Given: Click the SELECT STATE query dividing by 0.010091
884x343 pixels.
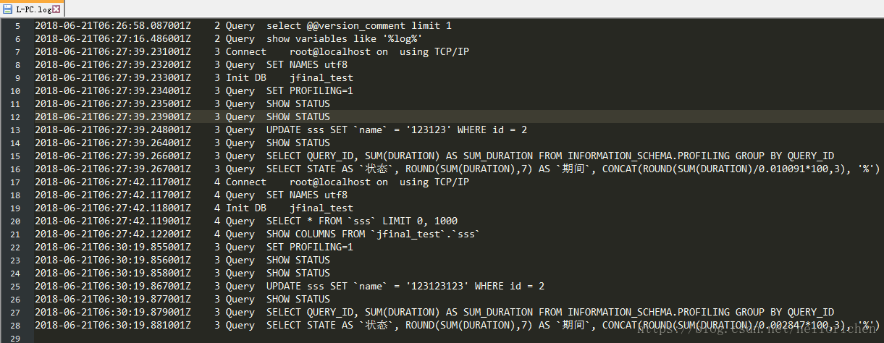Looking at the screenshot, I should click(573, 169).
